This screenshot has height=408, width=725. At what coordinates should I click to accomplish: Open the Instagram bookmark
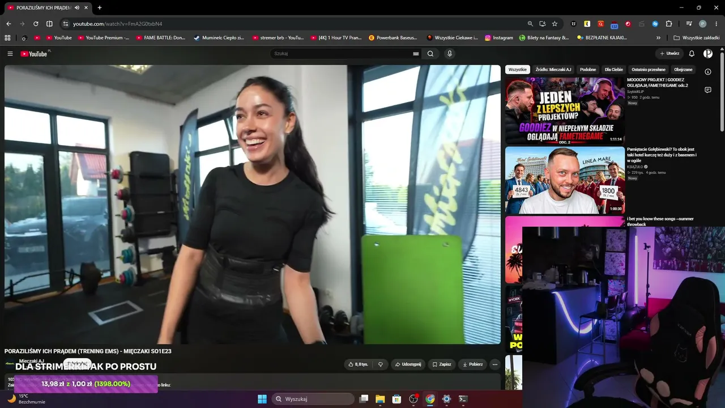click(499, 38)
